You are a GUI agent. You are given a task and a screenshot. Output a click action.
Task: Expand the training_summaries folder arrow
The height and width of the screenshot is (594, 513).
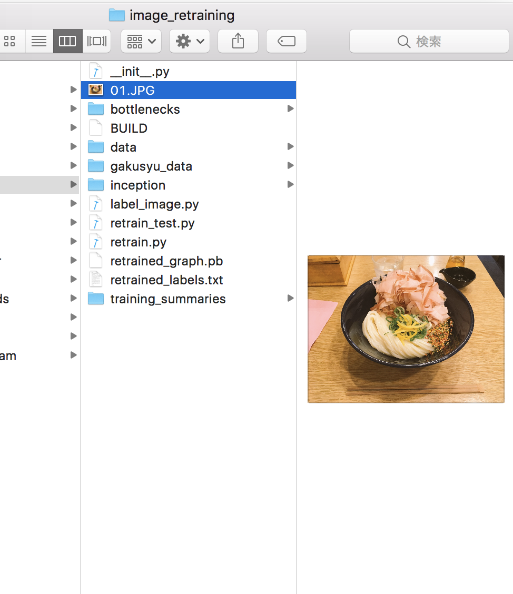pyautogui.click(x=290, y=298)
